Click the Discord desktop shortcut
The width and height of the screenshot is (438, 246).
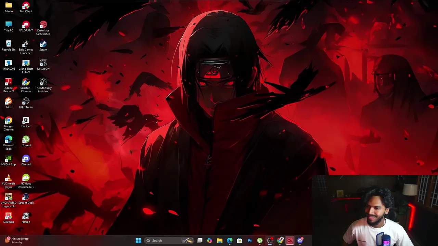pos(26,160)
